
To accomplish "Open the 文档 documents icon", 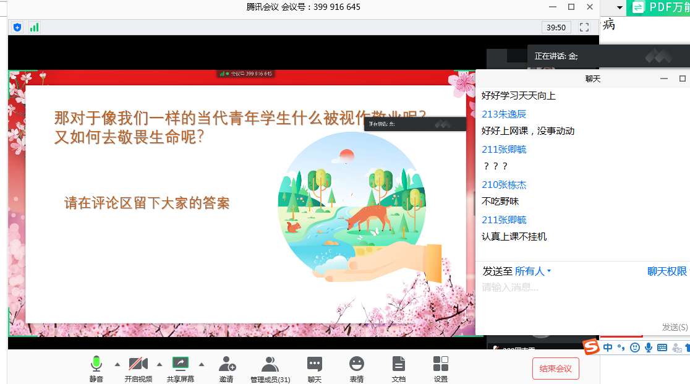I will pyautogui.click(x=399, y=365).
